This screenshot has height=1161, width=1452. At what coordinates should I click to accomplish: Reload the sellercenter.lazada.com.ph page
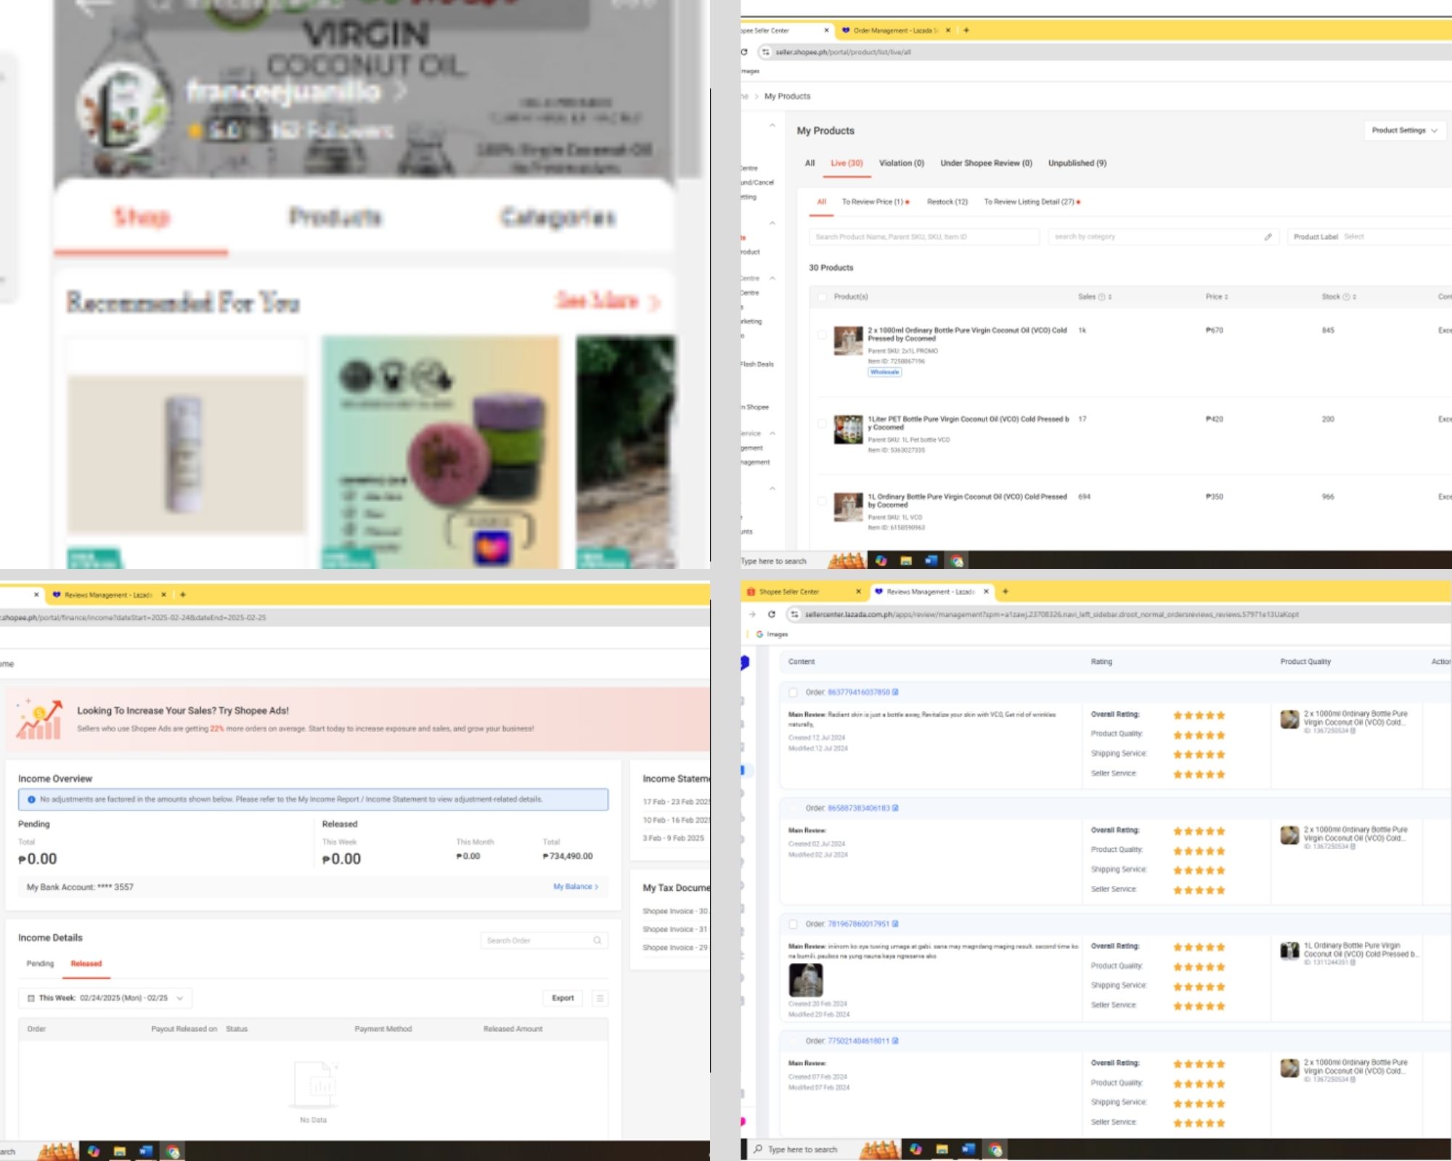(x=772, y=614)
